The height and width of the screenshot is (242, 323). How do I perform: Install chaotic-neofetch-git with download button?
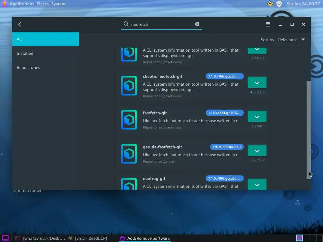[x=257, y=82]
